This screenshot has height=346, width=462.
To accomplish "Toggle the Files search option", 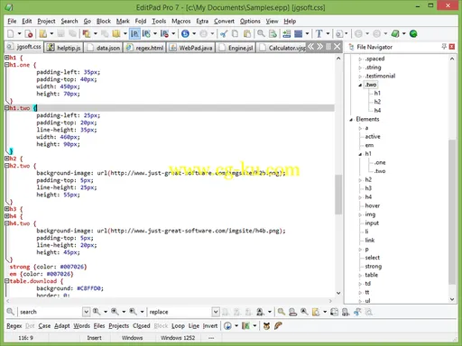I will click(99, 326).
